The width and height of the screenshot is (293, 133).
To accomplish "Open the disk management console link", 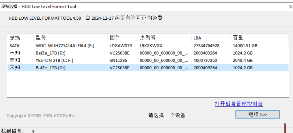I will point(239,104).
